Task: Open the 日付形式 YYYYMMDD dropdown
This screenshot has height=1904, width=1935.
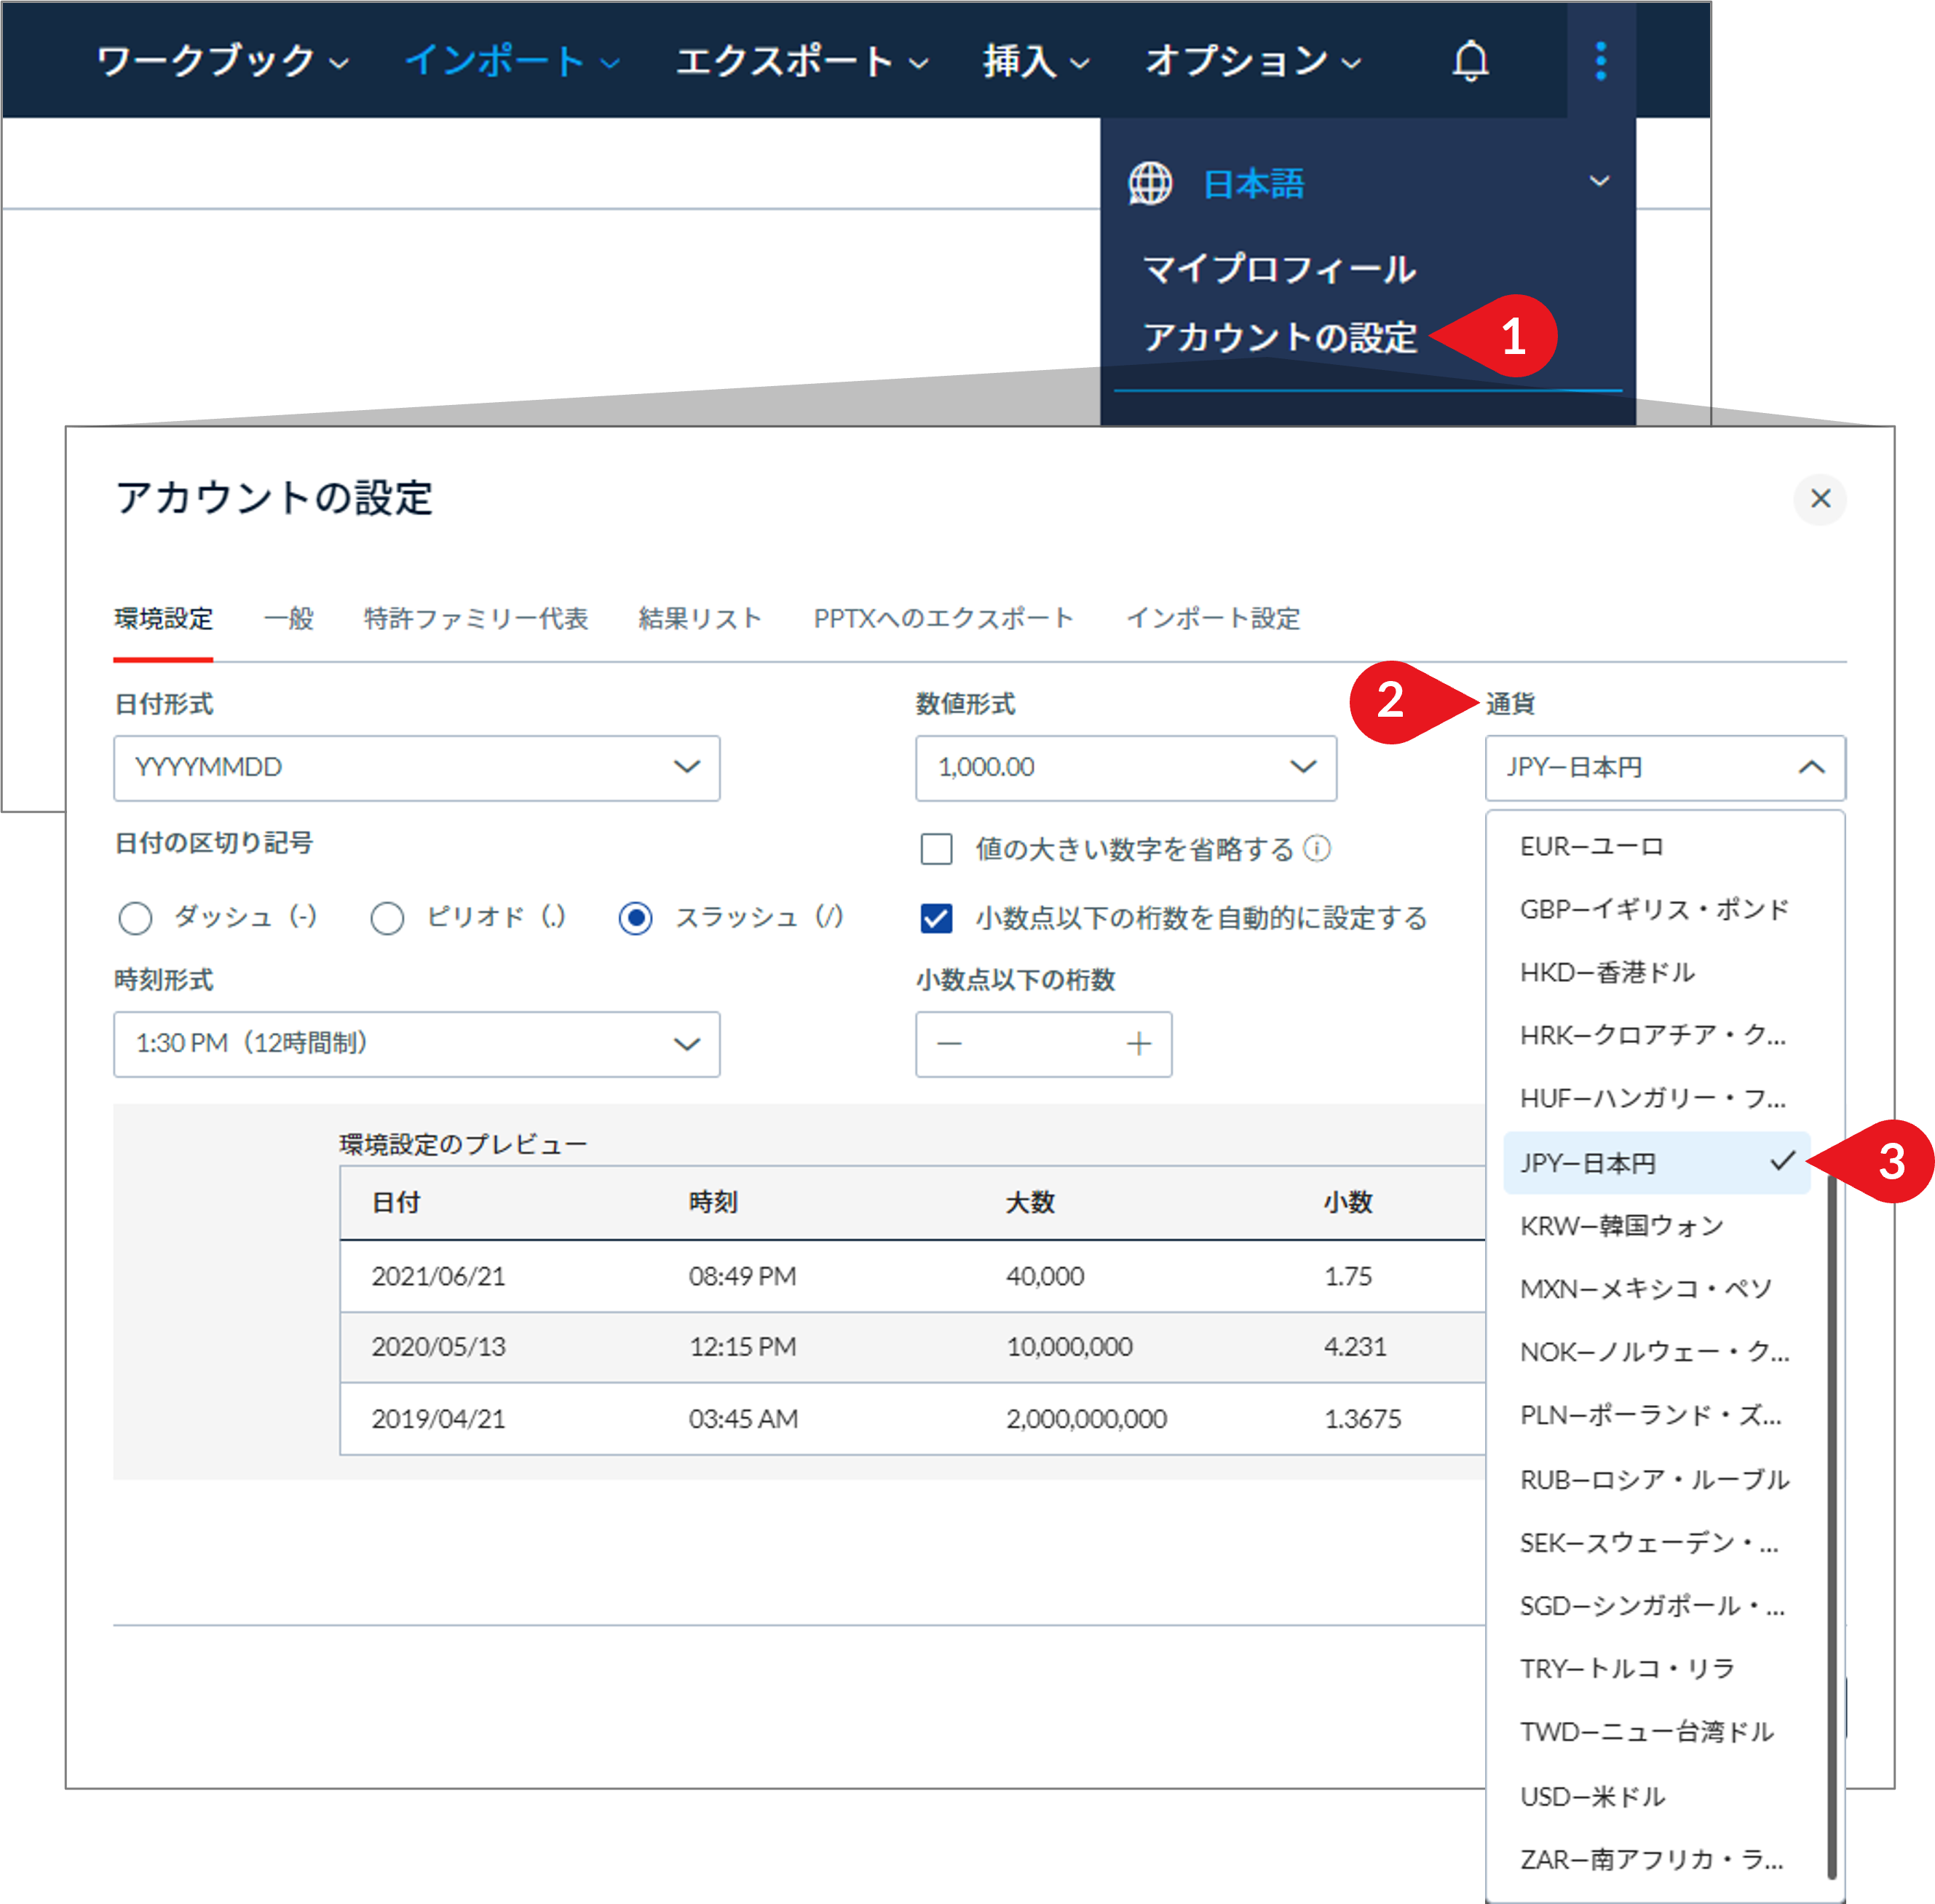Action: tap(417, 768)
